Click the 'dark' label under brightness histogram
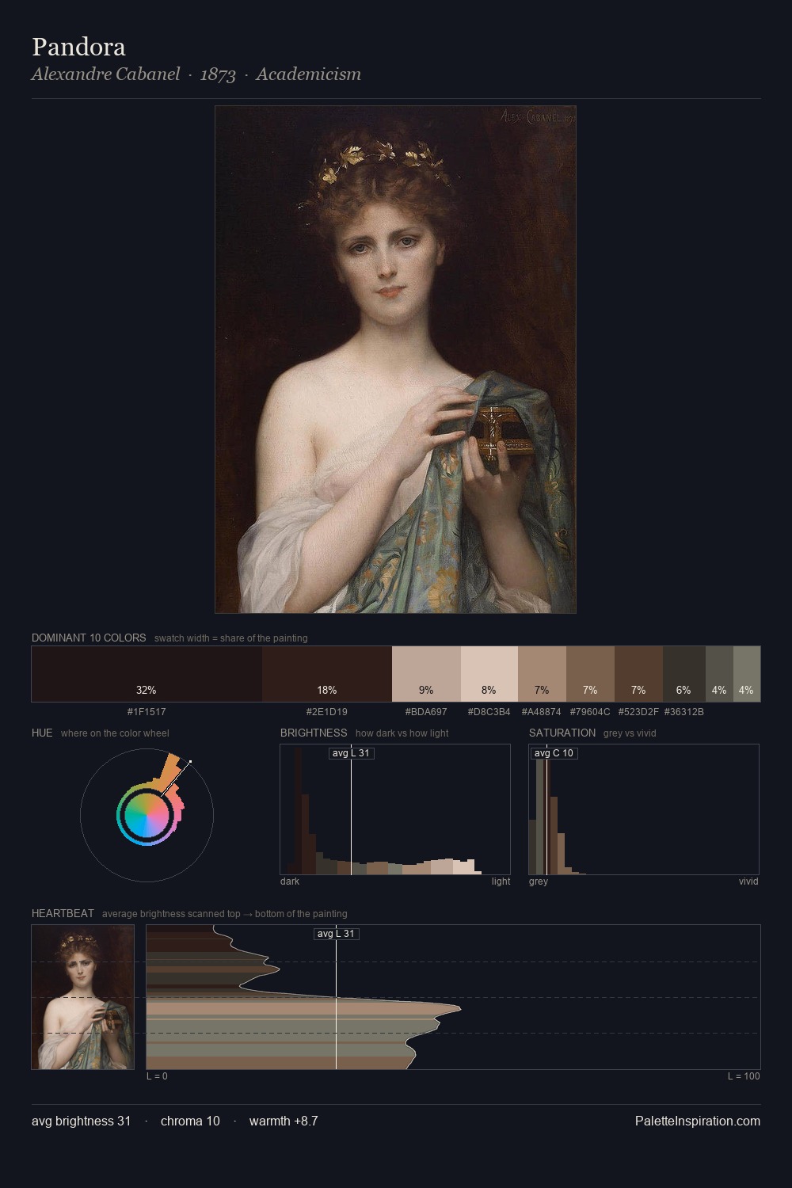Screen dimensions: 792x1188 click(290, 881)
